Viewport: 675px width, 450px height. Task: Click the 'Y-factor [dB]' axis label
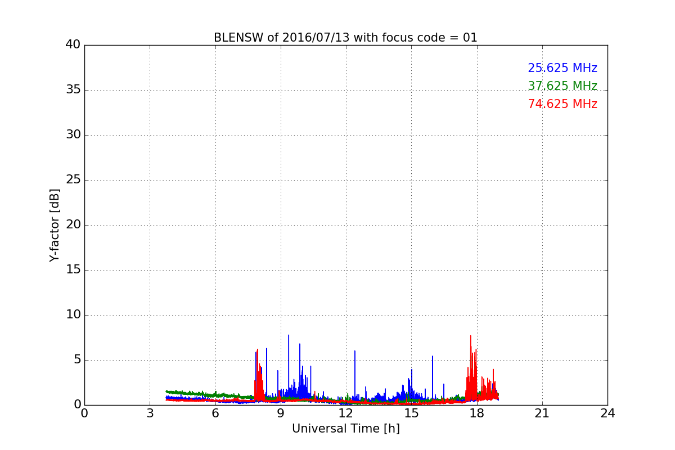click(55, 225)
